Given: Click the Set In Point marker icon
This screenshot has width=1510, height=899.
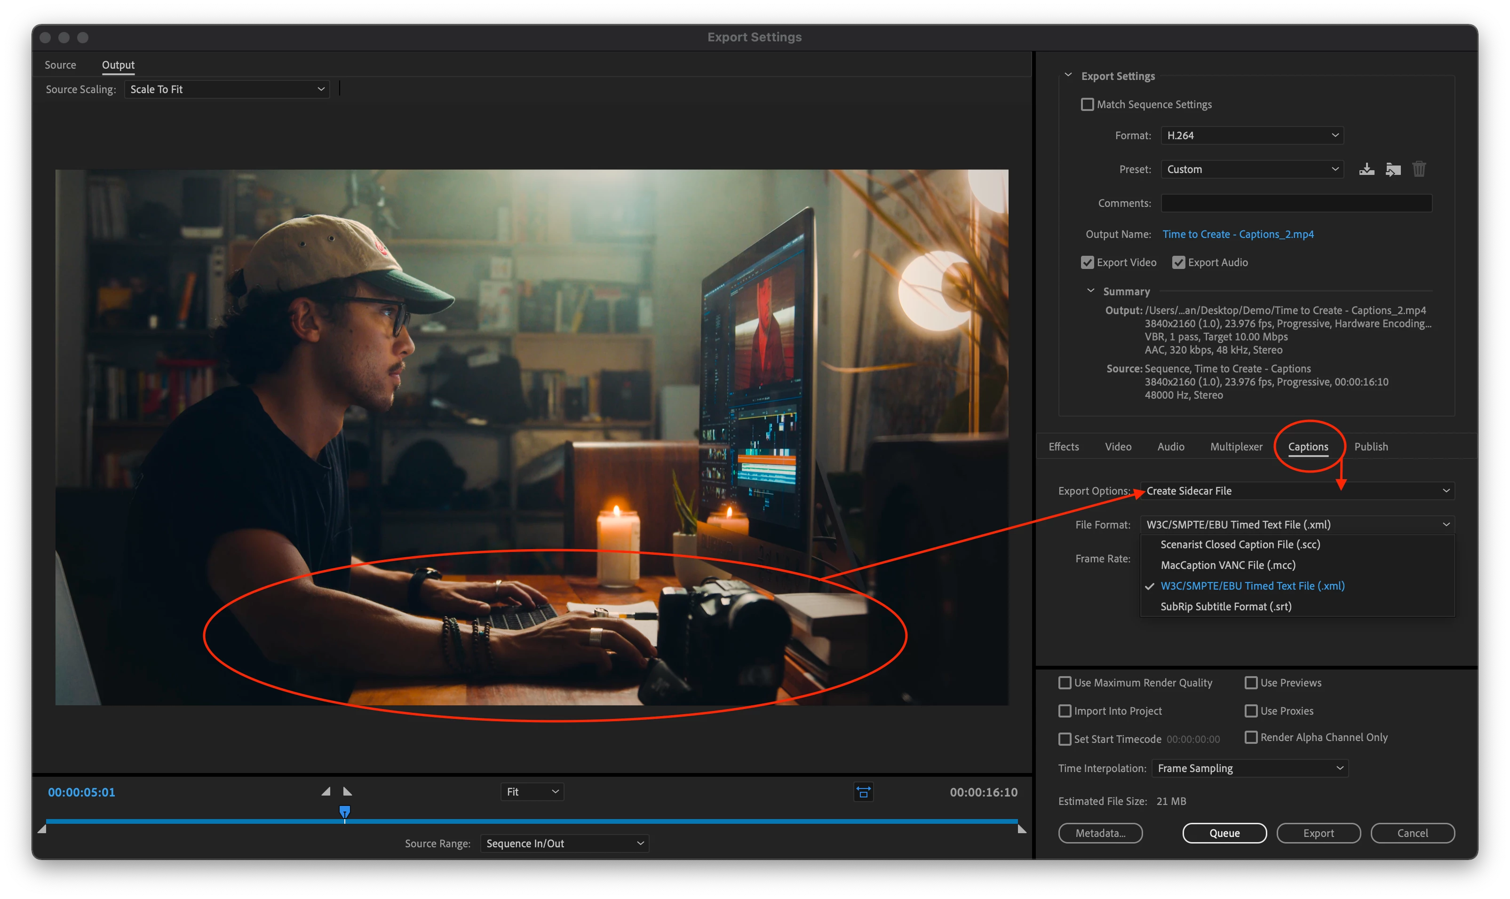Looking at the screenshot, I should 326,791.
